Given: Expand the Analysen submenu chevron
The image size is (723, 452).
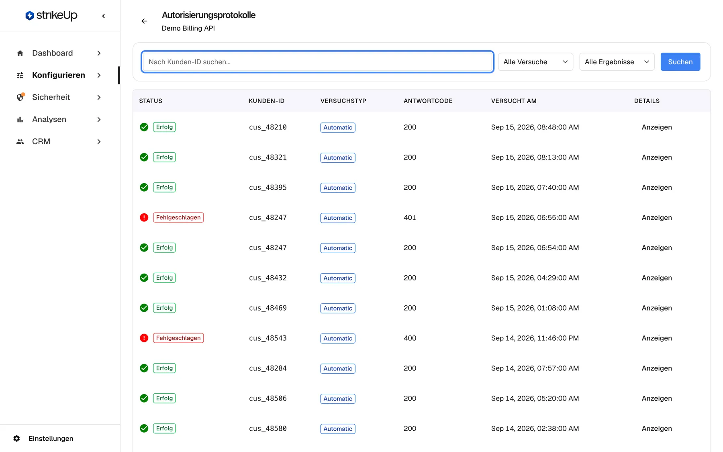Looking at the screenshot, I should click(99, 119).
